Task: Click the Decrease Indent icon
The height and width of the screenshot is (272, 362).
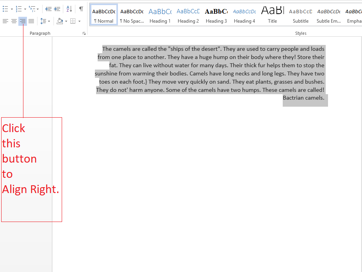Action: tap(48, 9)
